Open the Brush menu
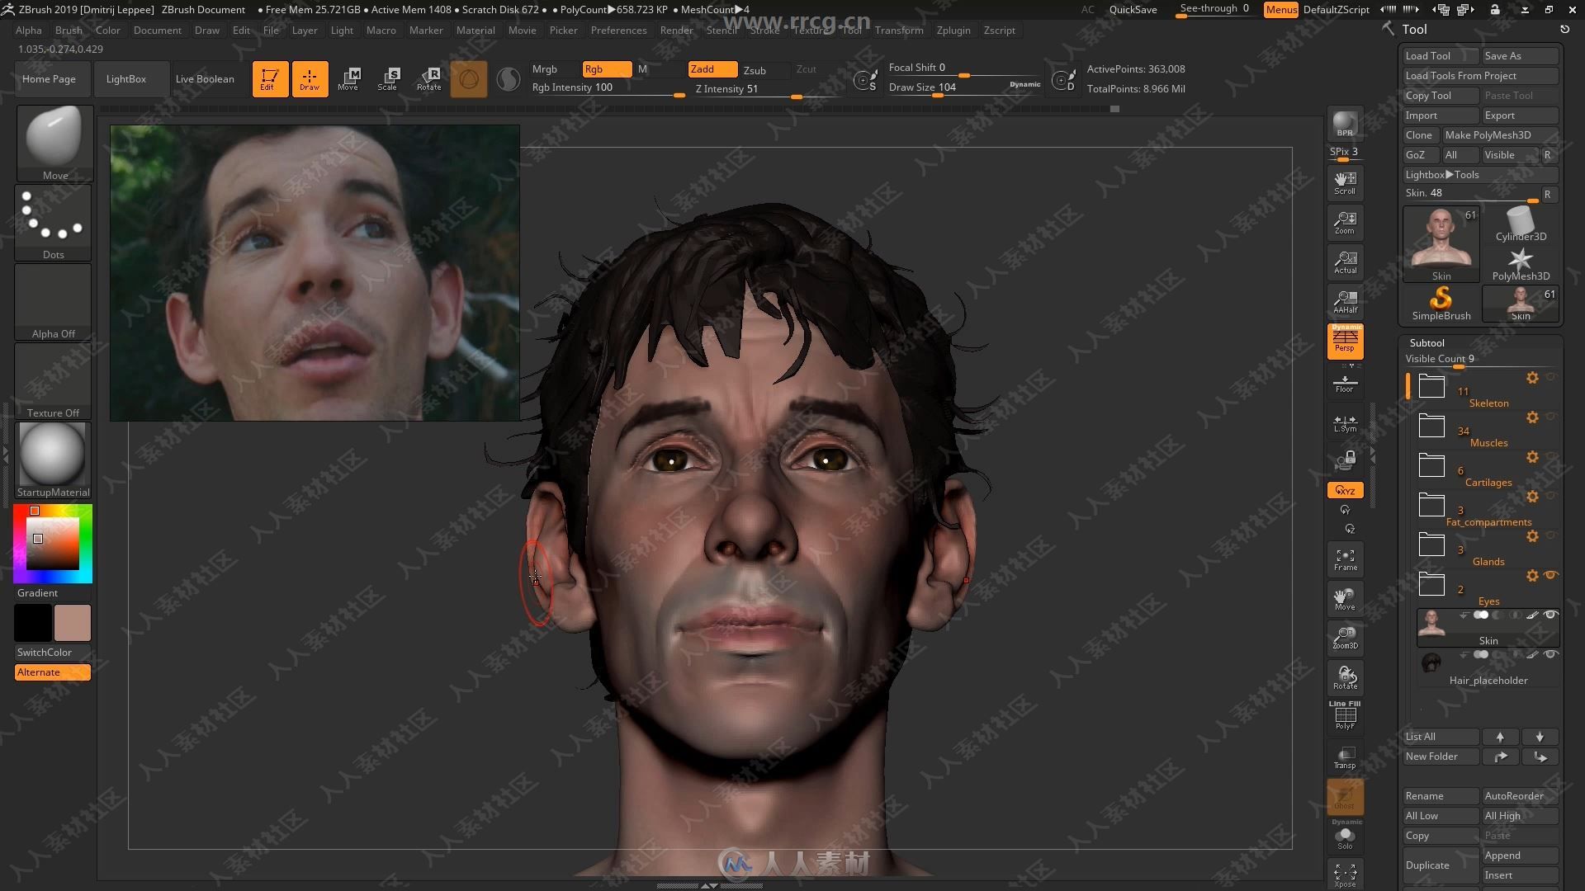1585x891 pixels. 69,31
